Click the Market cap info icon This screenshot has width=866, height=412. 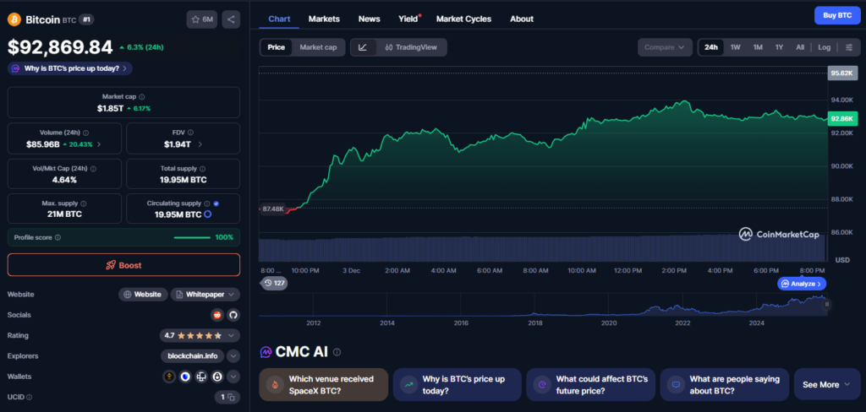[142, 96]
